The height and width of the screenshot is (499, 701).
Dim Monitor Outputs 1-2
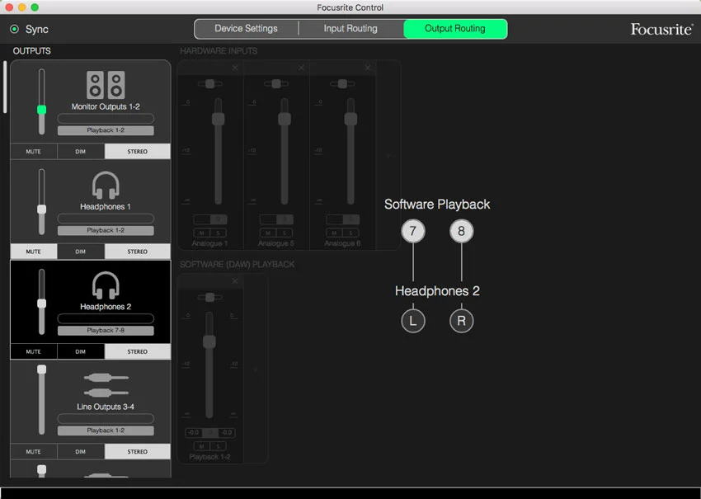(x=81, y=152)
